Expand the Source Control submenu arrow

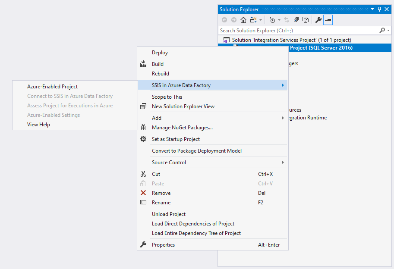click(283, 163)
